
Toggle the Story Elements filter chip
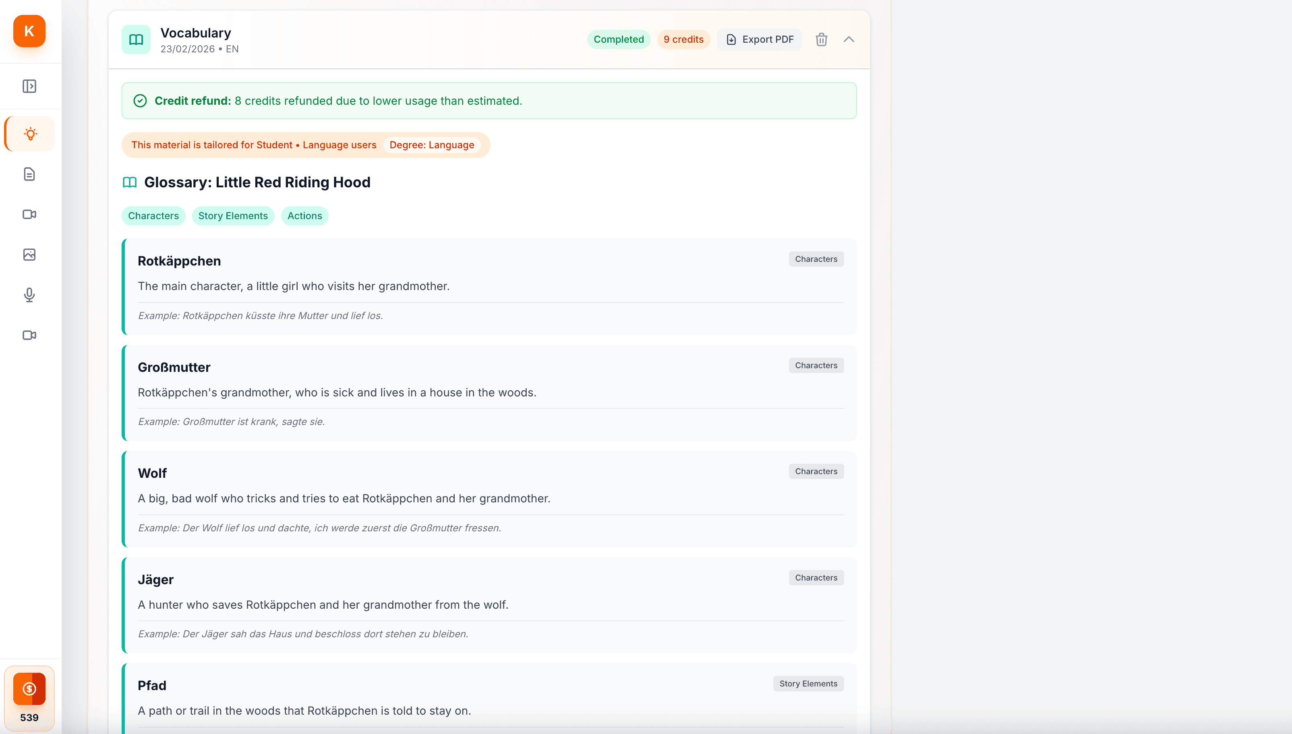point(233,216)
